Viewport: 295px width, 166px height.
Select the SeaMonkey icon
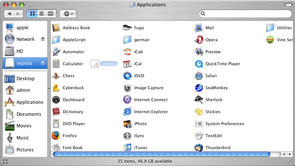(199, 88)
